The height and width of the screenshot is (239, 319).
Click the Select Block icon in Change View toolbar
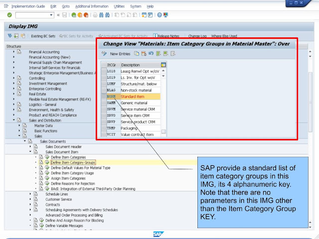[165, 54]
